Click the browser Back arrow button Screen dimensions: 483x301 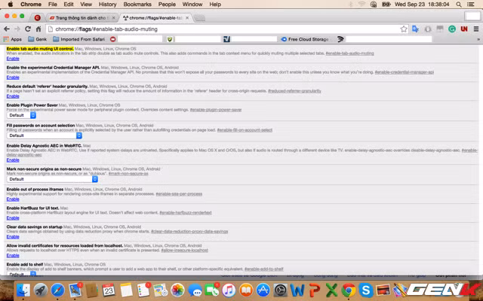pos(6,29)
